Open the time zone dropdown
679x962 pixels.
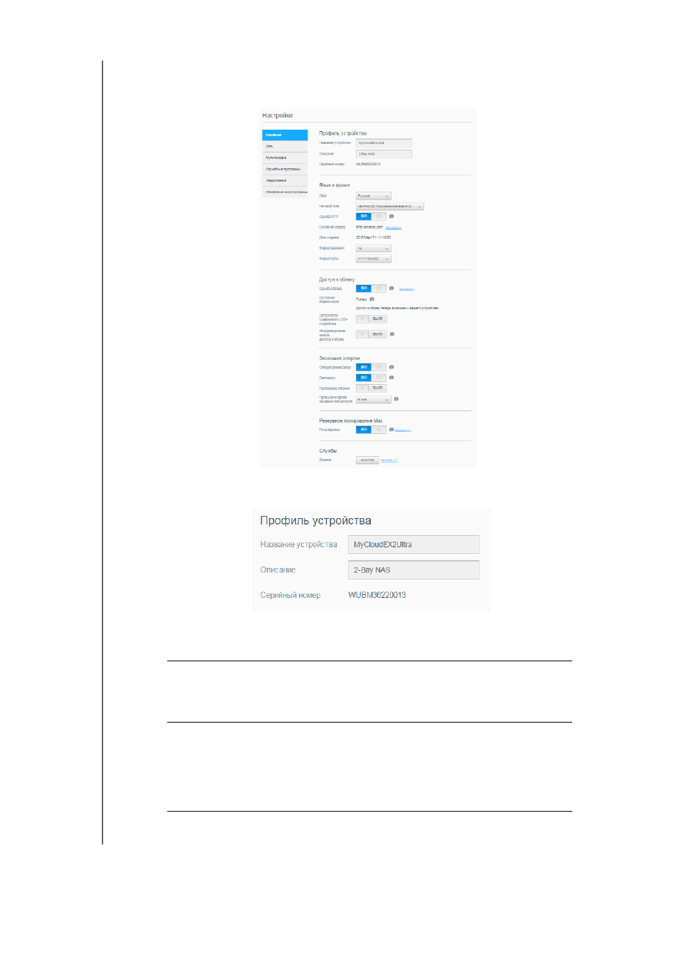pyautogui.click(x=390, y=207)
